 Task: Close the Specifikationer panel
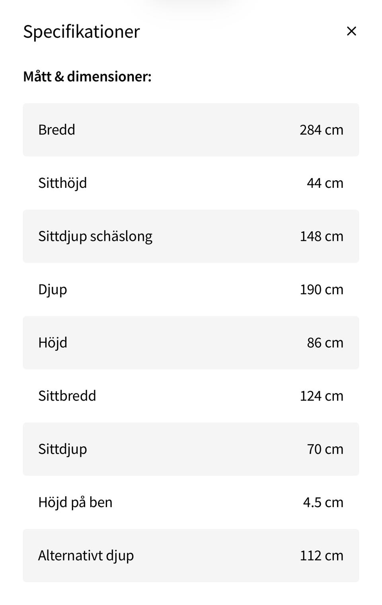(x=351, y=31)
